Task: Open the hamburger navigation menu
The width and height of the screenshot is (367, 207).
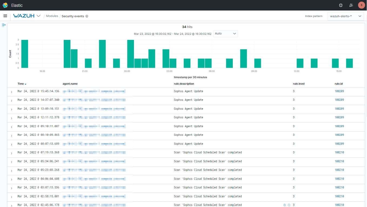Action: click(x=5, y=16)
